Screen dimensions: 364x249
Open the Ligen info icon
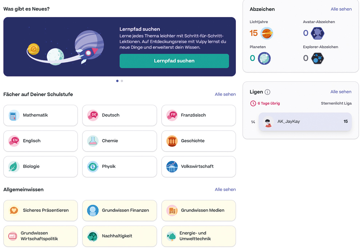click(268, 92)
